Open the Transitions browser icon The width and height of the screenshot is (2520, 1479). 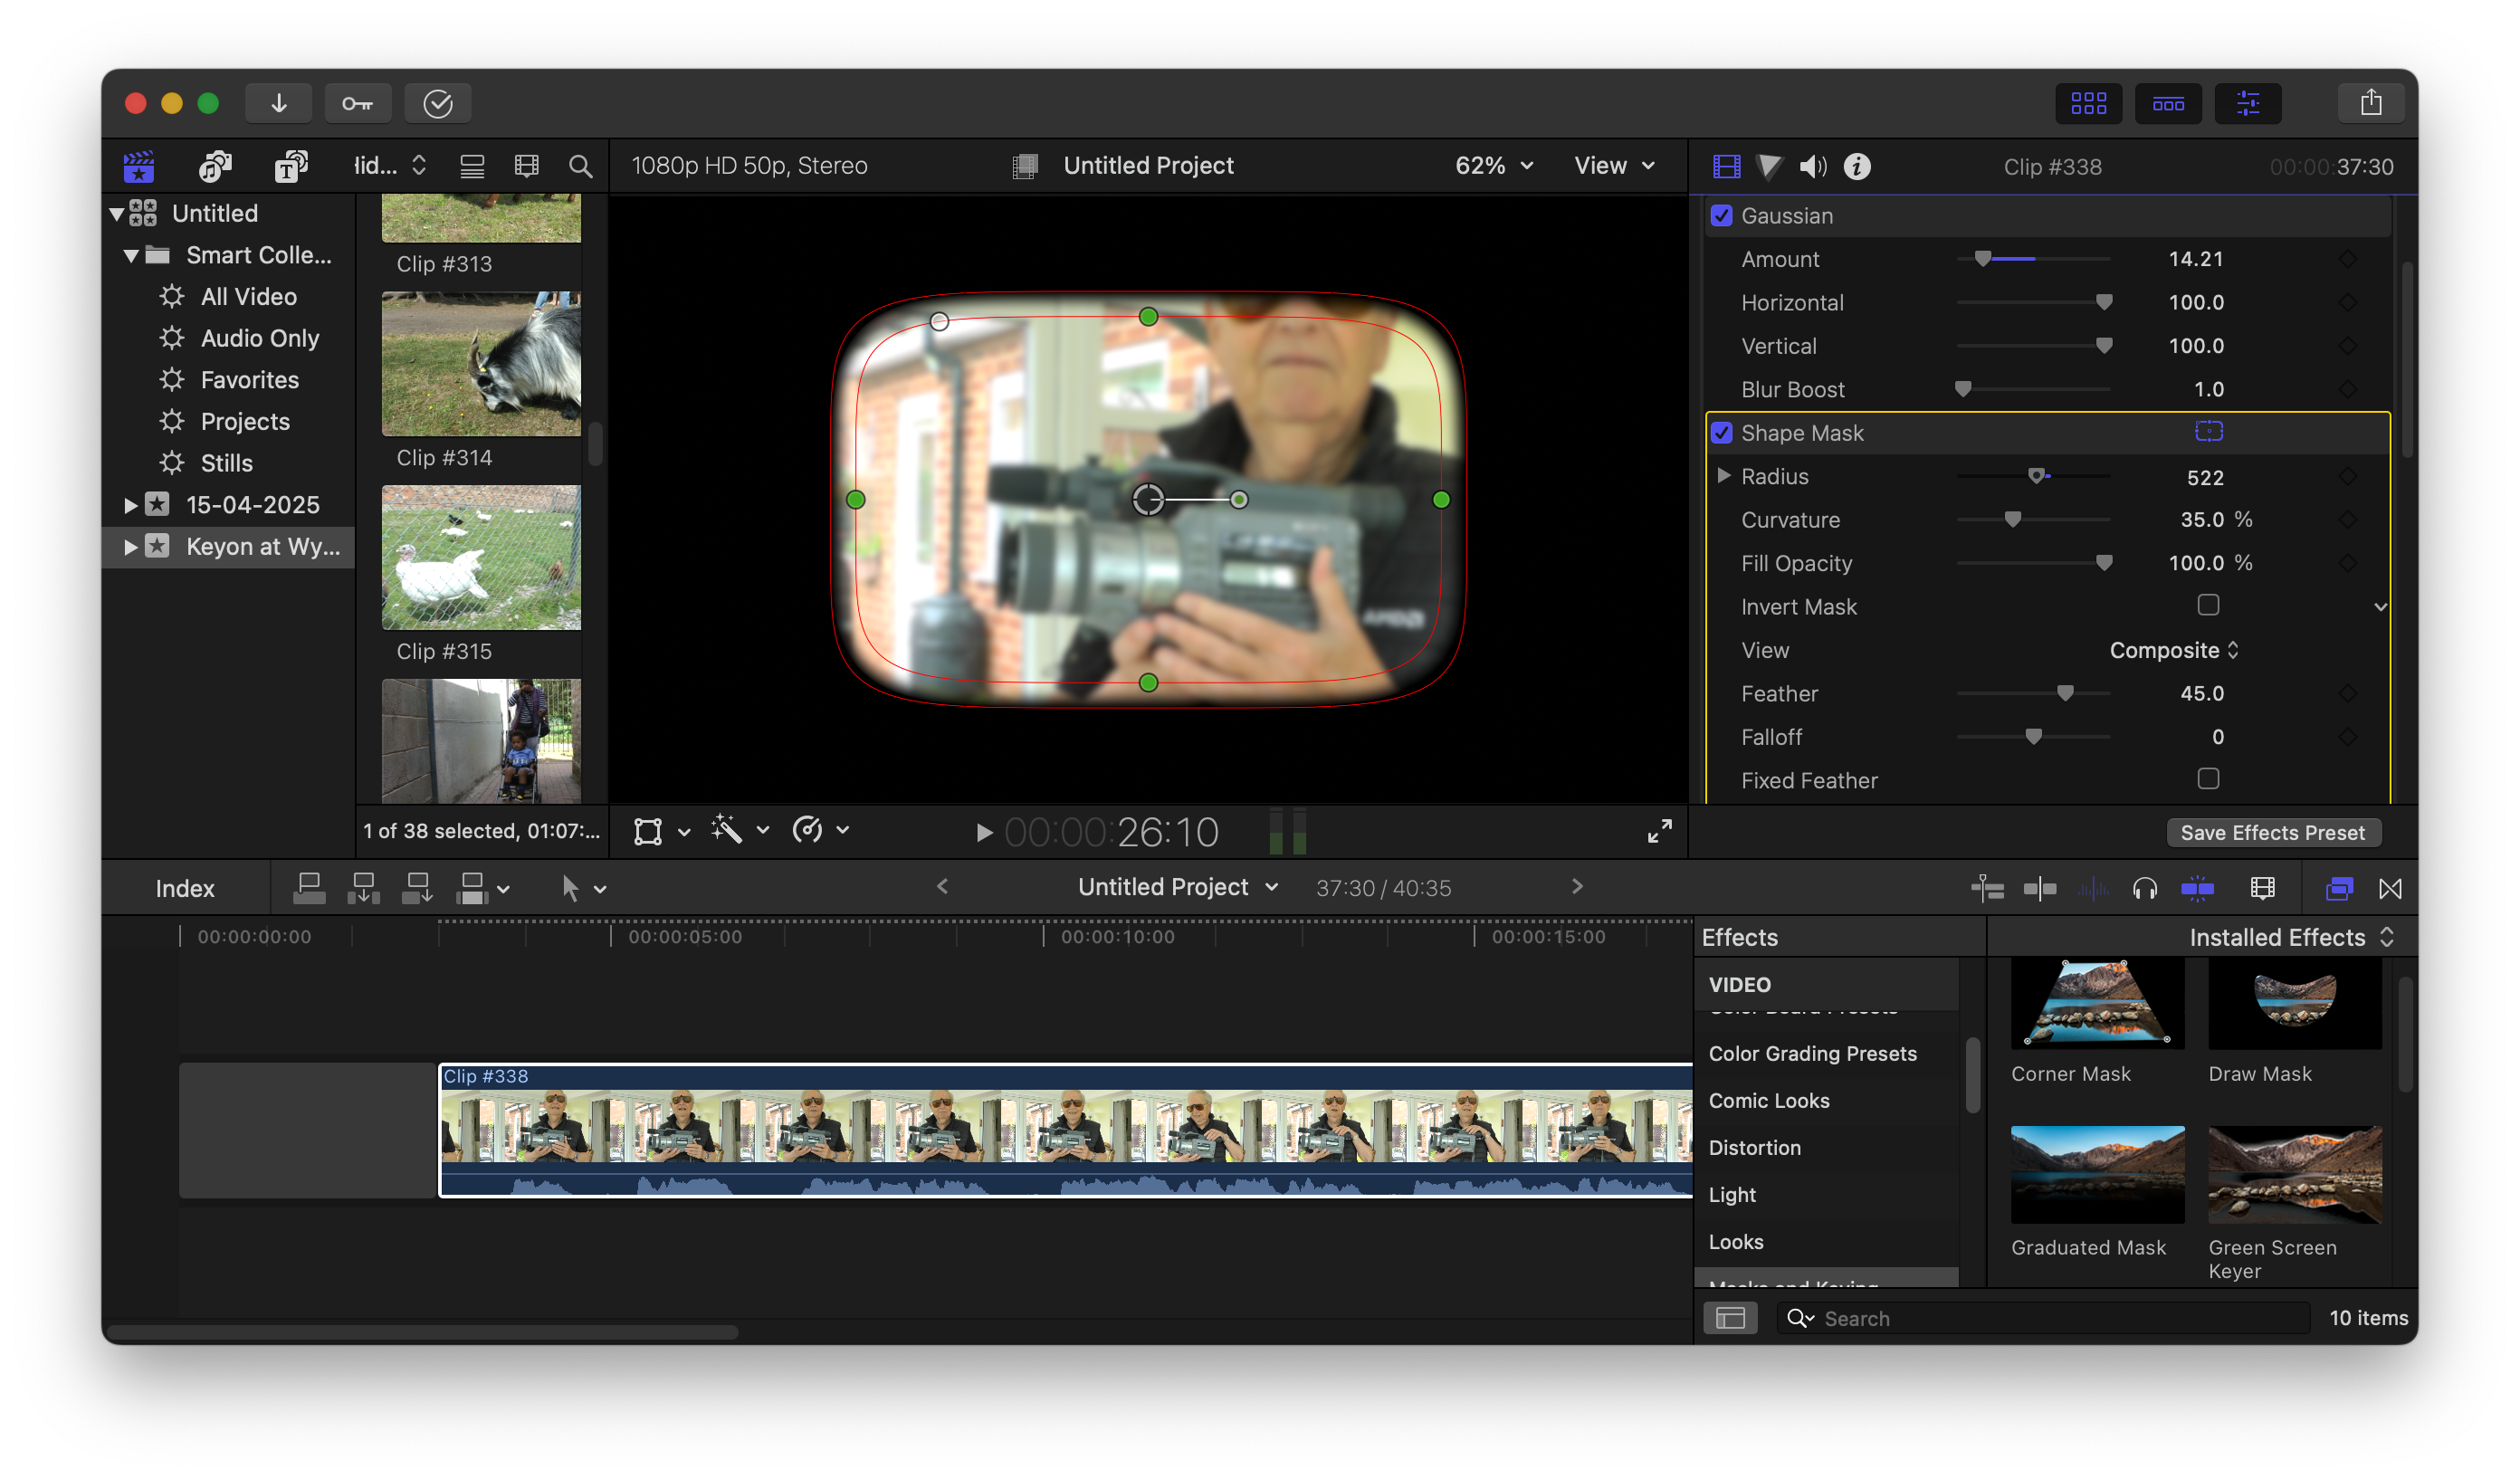coord(2390,888)
